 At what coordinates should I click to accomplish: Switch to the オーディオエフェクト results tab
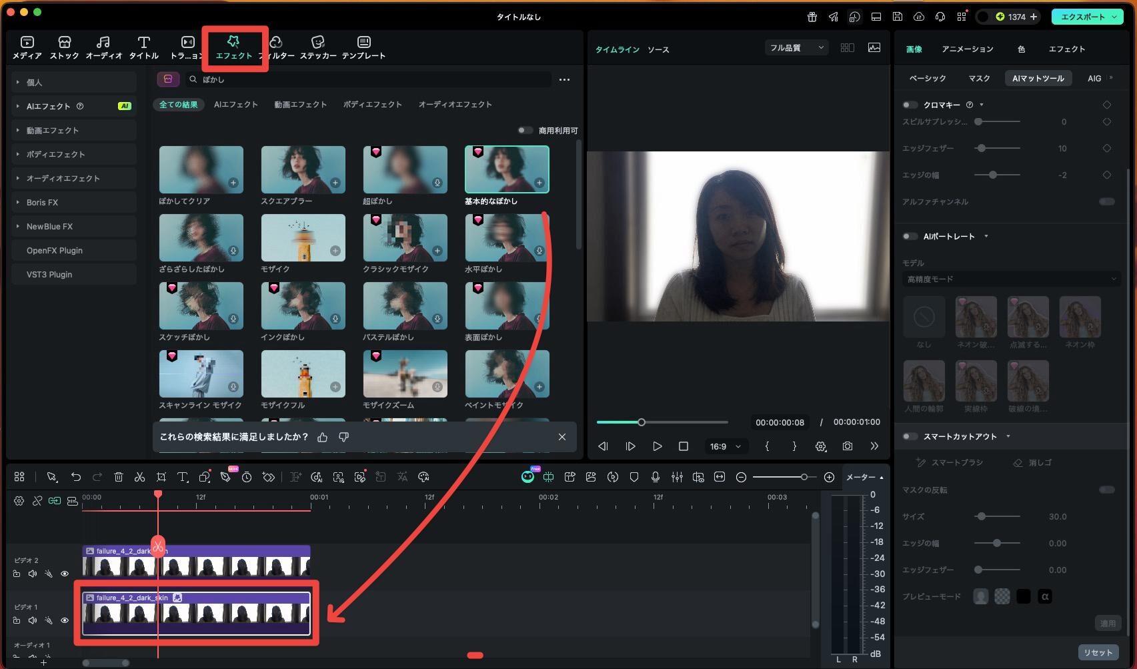click(x=455, y=104)
